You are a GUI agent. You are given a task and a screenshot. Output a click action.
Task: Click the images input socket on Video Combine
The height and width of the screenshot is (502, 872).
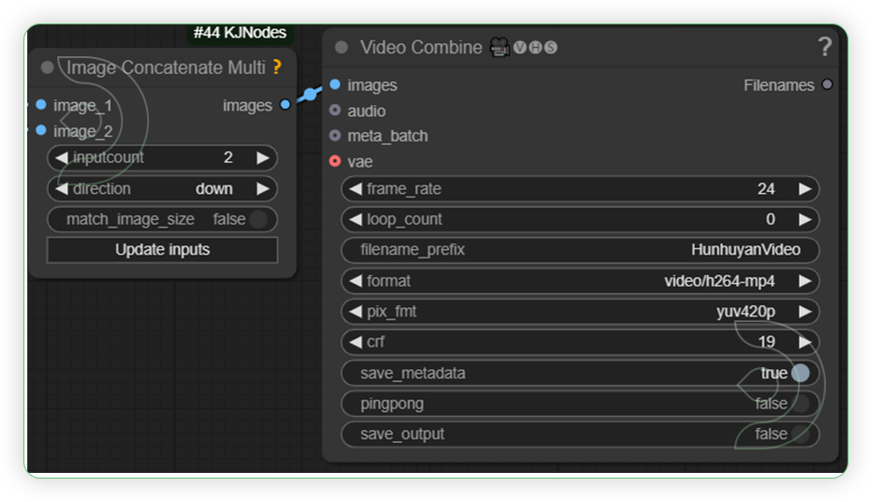(x=335, y=84)
